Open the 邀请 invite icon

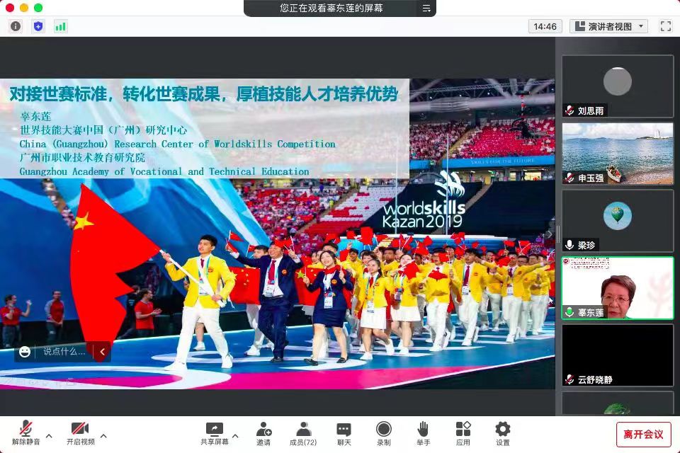263,433
